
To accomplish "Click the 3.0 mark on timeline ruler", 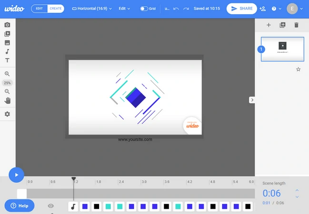I will click(144, 182).
